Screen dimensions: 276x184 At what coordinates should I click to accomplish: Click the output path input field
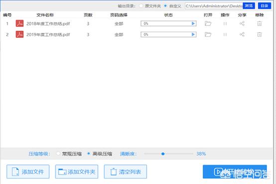[214, 6]
